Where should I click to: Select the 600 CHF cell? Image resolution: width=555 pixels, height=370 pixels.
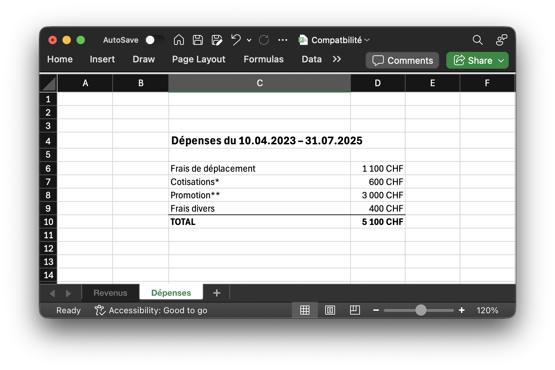[x=378, y=182]
